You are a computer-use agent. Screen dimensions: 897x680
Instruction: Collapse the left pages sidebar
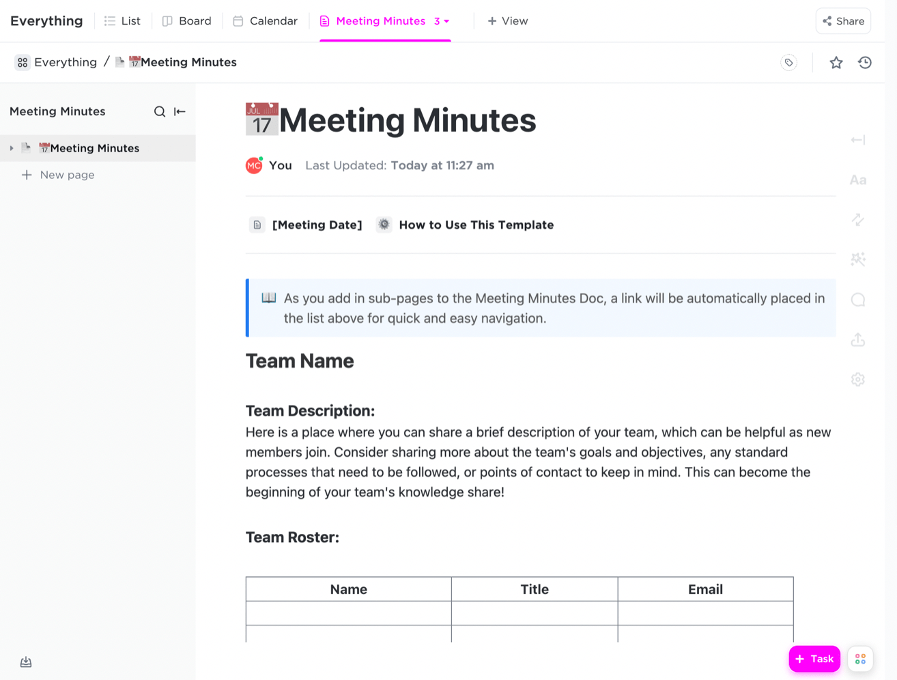pyautogui.click(x=179, y=111)
